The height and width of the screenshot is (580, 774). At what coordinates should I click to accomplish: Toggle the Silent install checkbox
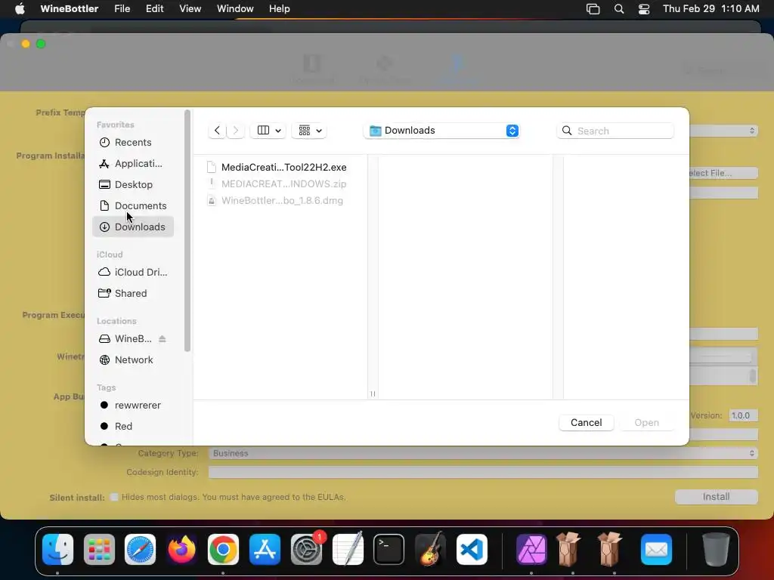(x=114, y=497)
